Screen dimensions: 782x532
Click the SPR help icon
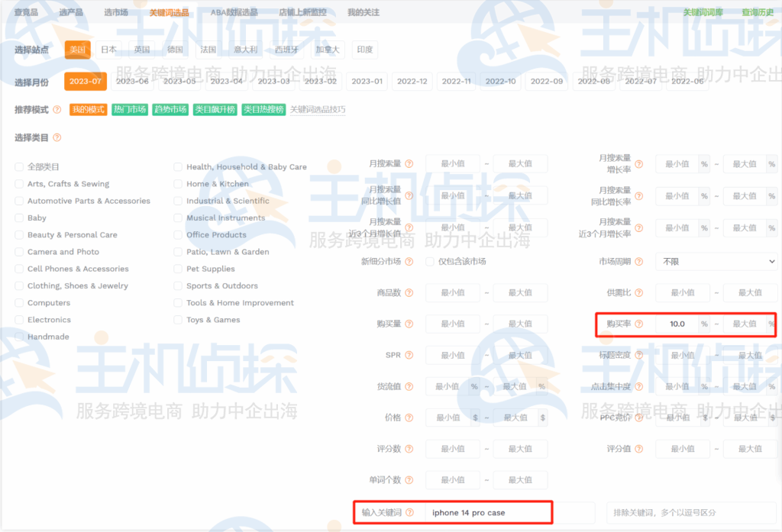coord(409,355)
